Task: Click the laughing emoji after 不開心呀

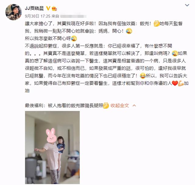Action: coord(74,38)
